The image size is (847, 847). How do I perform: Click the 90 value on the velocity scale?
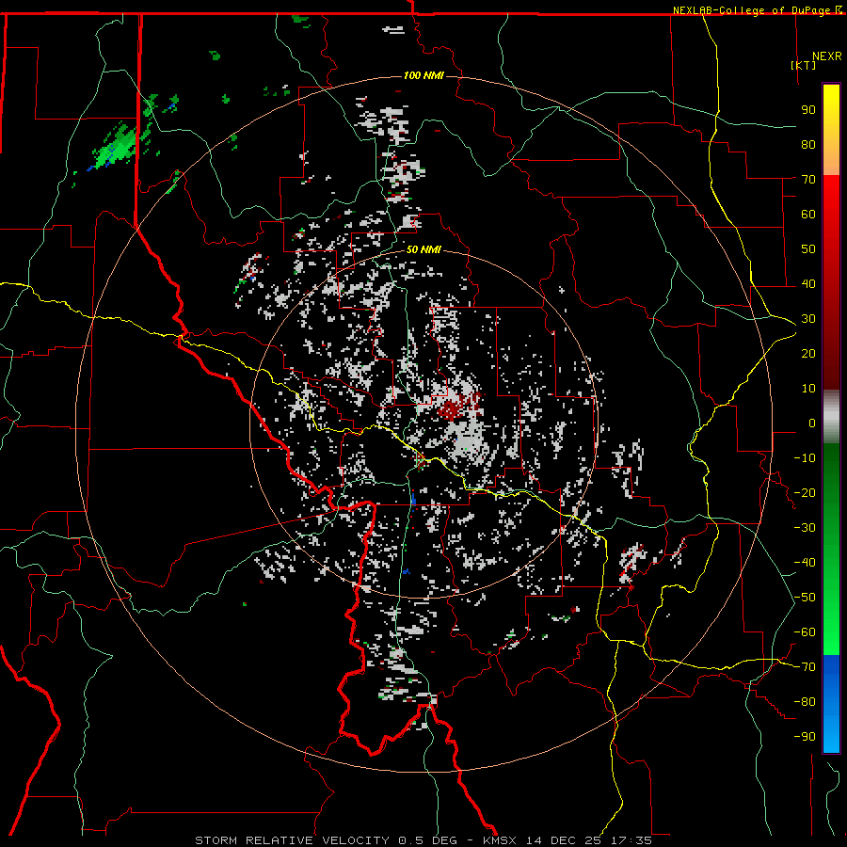click(808, 110)
